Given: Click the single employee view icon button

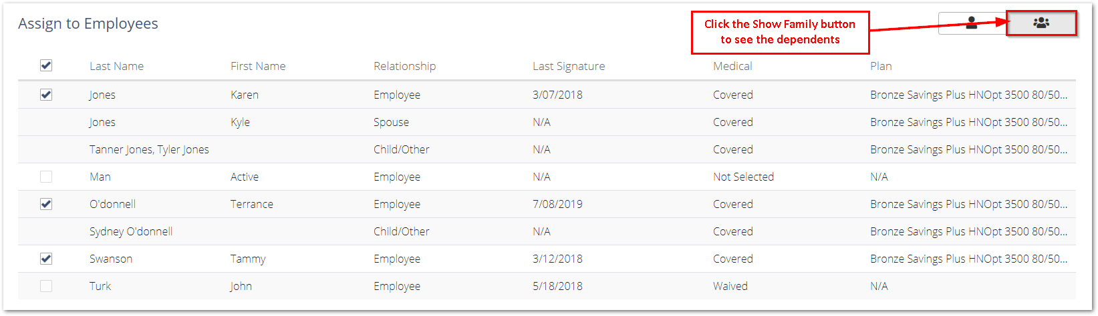Looking at the screenshot, I should [x=972, y=23].
